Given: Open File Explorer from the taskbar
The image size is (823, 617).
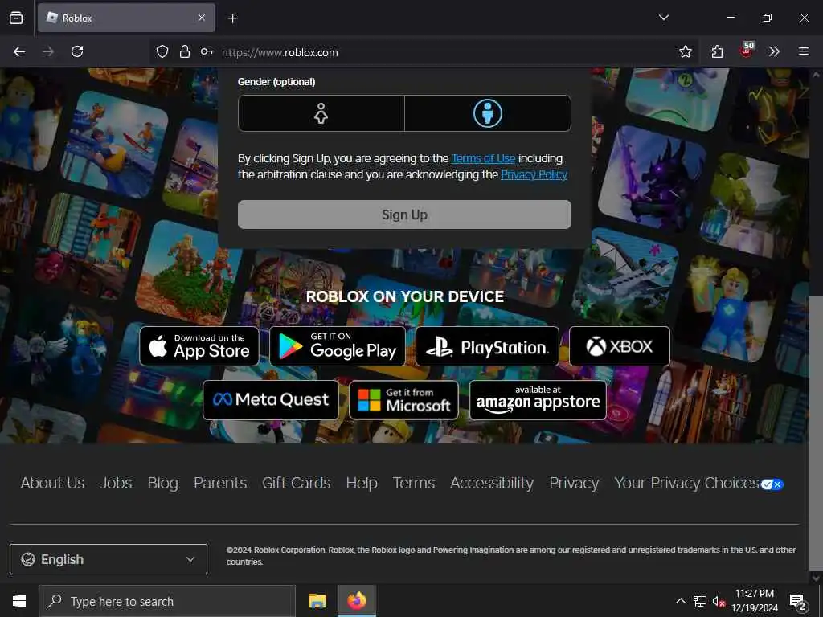Looking at the screenshot, I should coord(317,601).
